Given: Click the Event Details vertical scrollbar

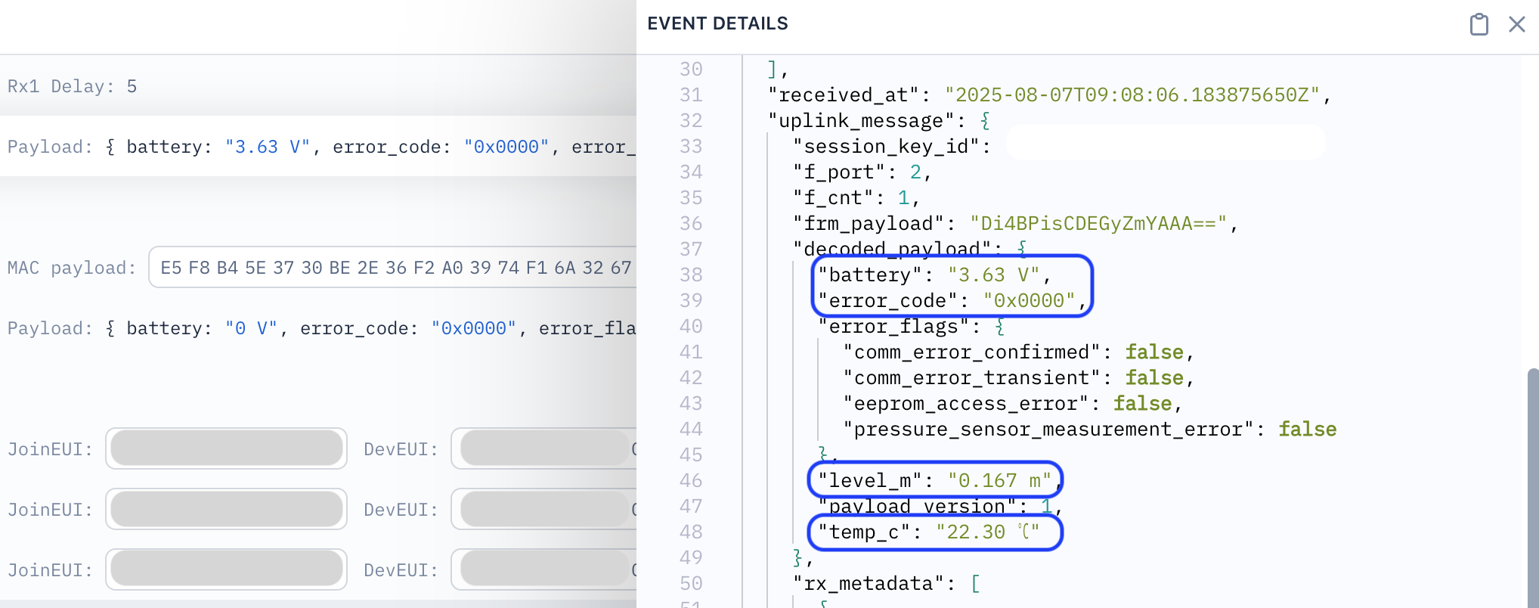Looking at the screenshot, I should click(x=1532, y=484).
